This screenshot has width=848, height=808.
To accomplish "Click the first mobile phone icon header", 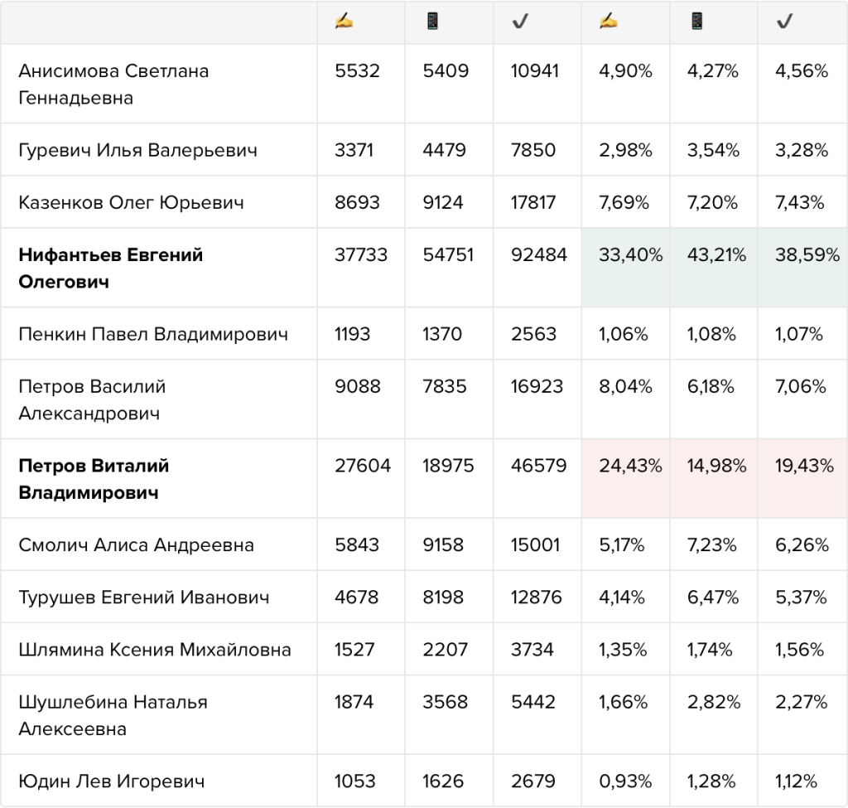I will [x=432, y=21].
